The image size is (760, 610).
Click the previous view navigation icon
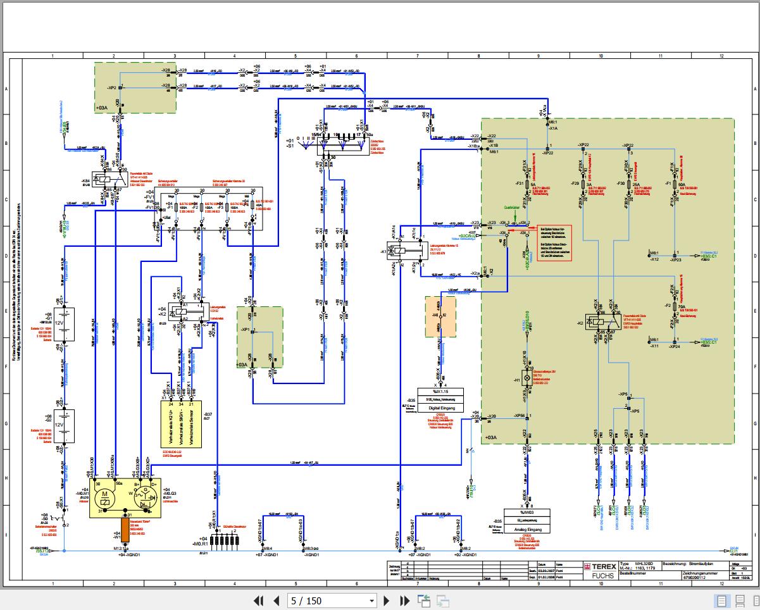tap(423, 601)
